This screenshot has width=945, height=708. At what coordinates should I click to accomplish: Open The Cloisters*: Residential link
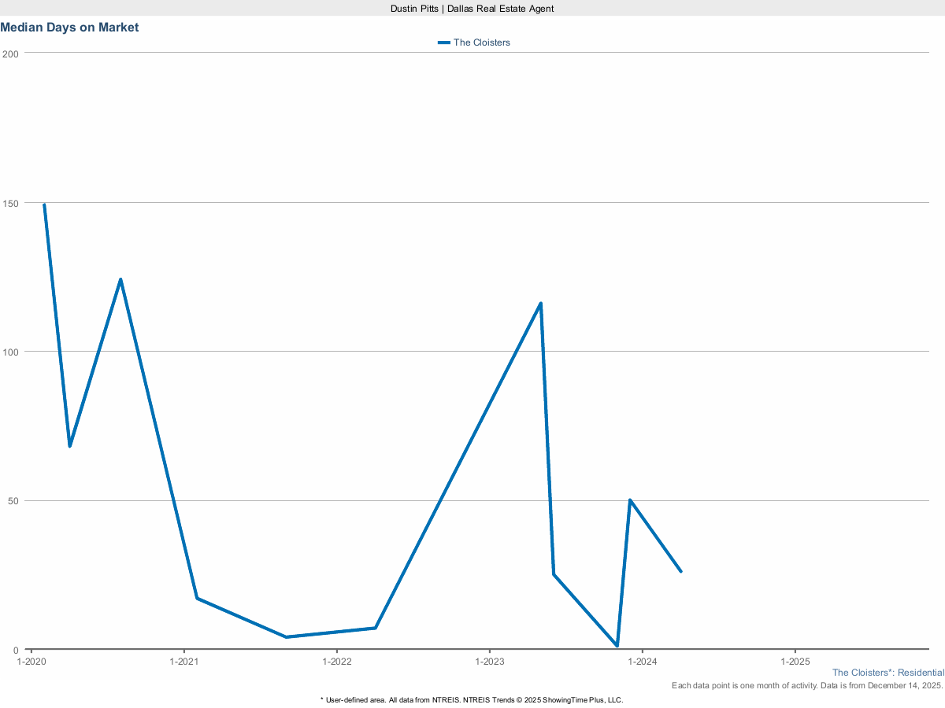pyautogui.click(x=888, y=673)
